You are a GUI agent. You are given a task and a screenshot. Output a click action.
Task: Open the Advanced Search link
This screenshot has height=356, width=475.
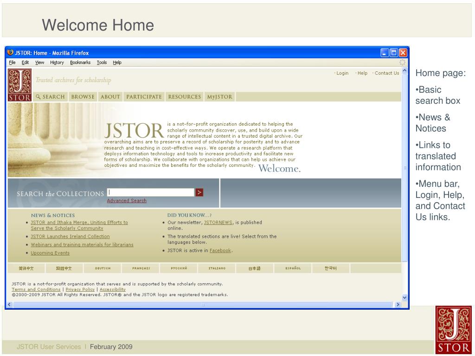[x=127, y=201]
